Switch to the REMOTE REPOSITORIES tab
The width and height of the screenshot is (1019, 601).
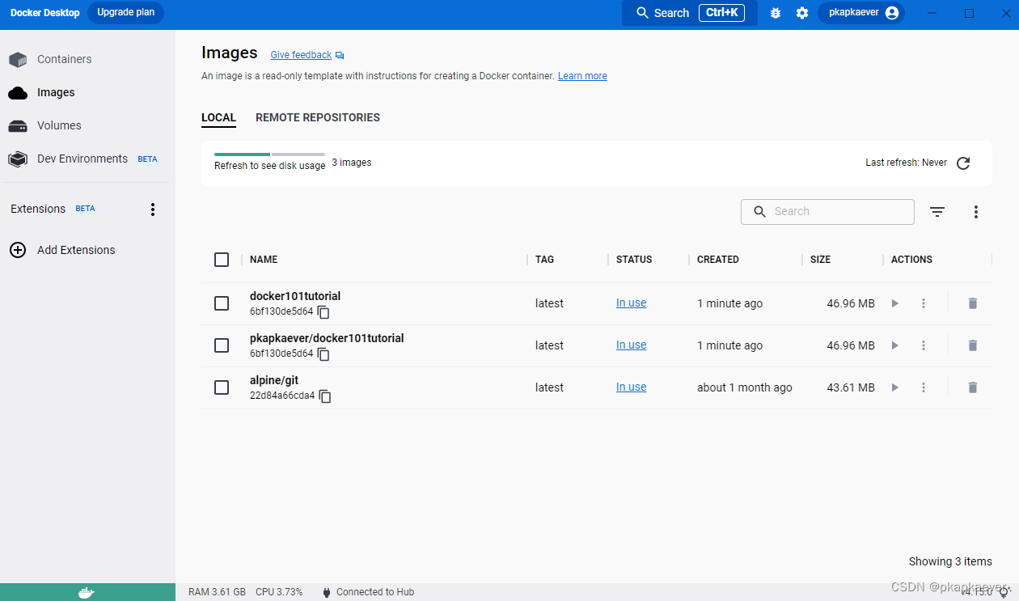pyautogui.click(x=318, y=117)
